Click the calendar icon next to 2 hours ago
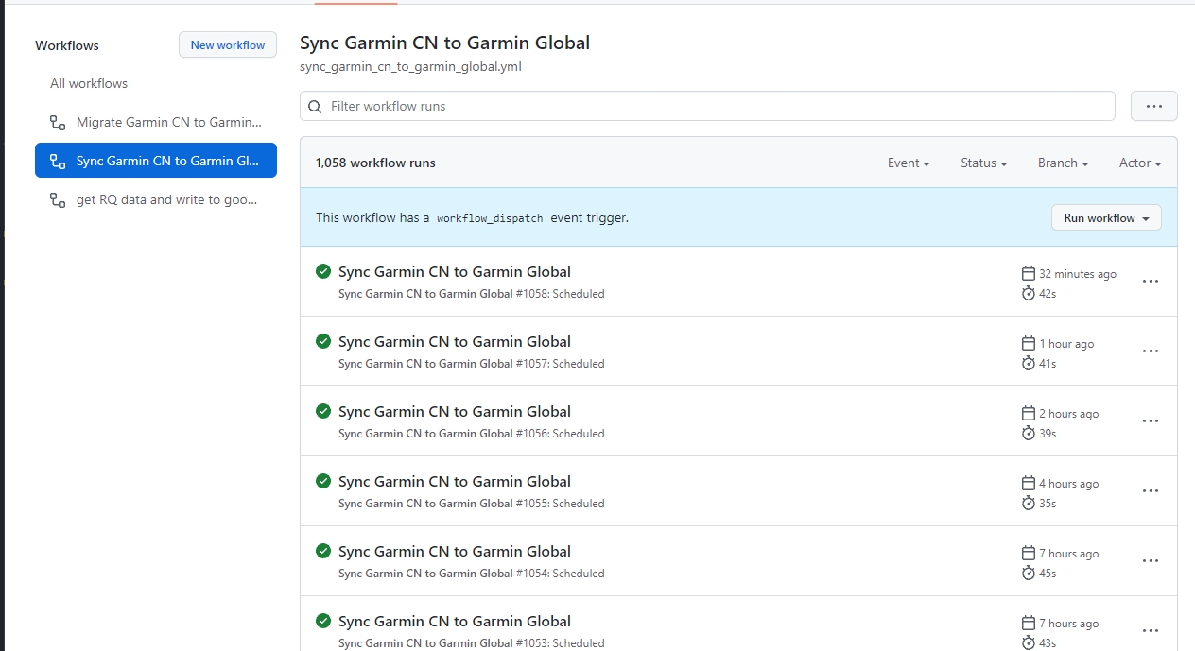The image size is (1195, 651). click(x=1029, y=413)
